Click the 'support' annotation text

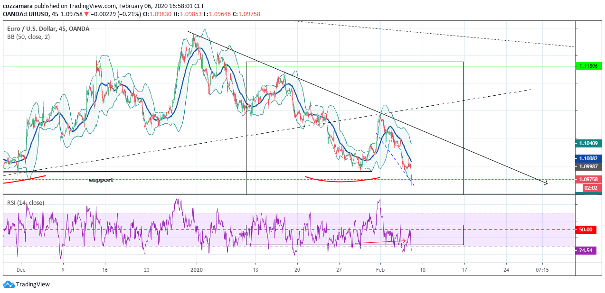point(101,180)
